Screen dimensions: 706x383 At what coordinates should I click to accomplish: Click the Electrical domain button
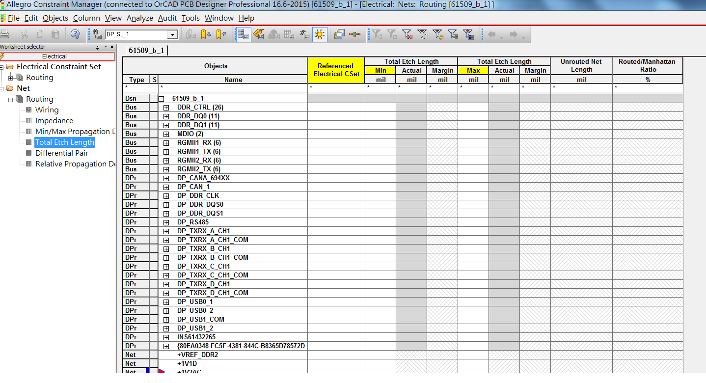pos(57,56)
